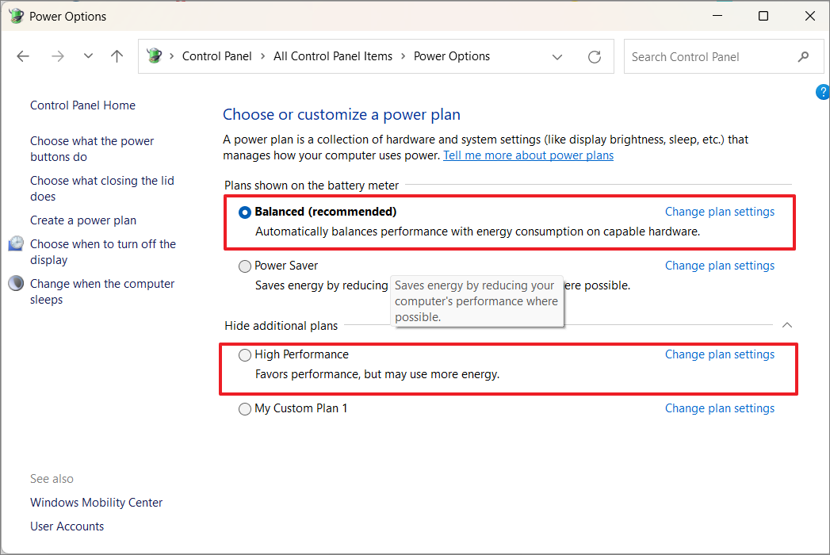Click the clock icon beside display timeout link
Screen dimensions: 830x555
15,243
